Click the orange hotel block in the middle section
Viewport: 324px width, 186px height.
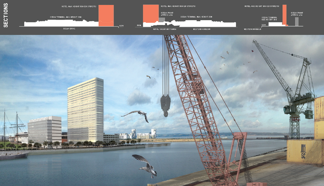(151, 14)
